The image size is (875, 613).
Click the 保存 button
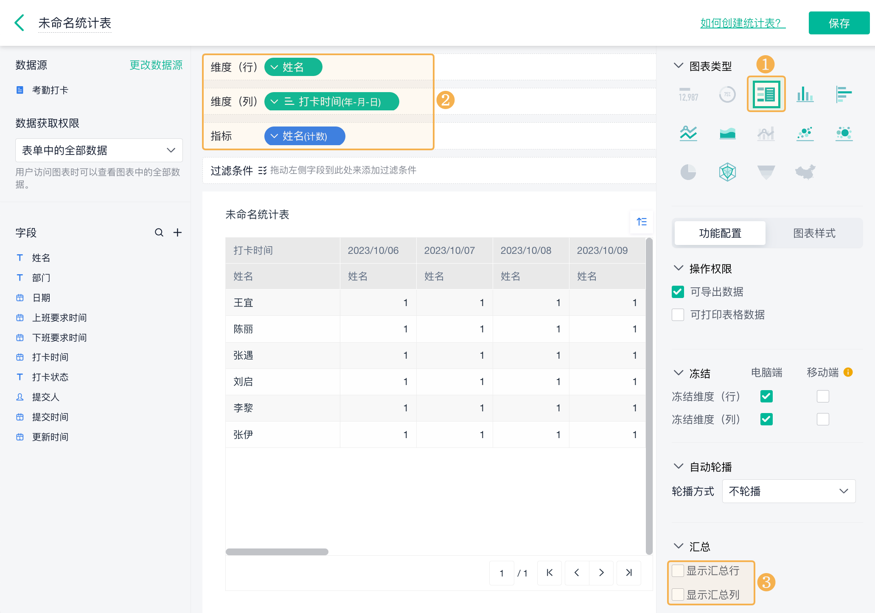click(x=839, y=23)
